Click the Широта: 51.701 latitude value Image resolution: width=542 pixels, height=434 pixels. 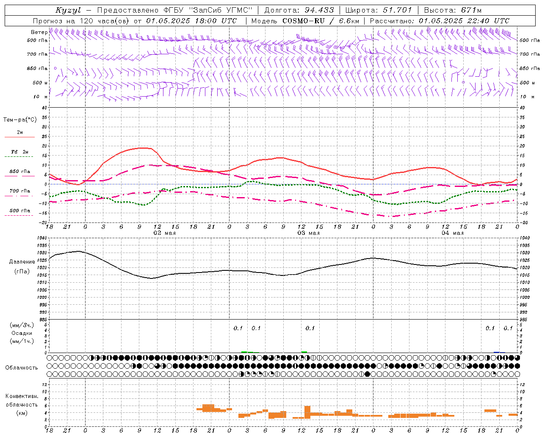click(x=379, y=10)
